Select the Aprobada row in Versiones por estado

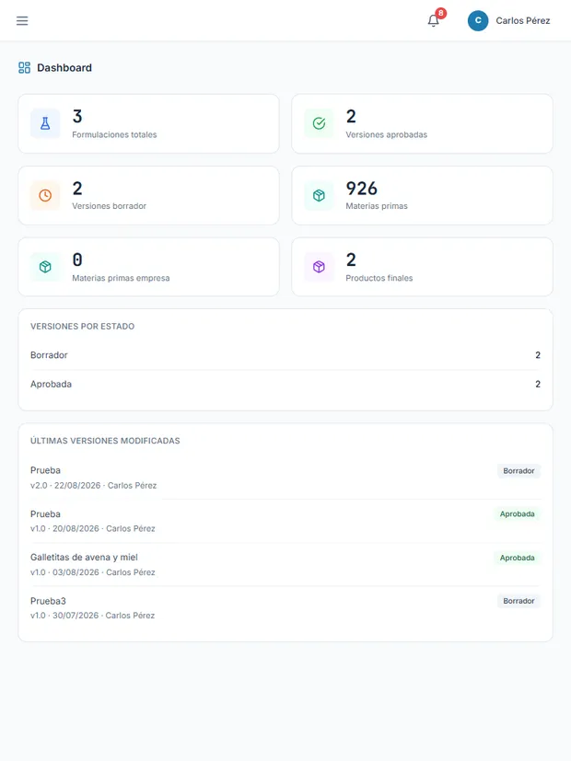(285, 385)
